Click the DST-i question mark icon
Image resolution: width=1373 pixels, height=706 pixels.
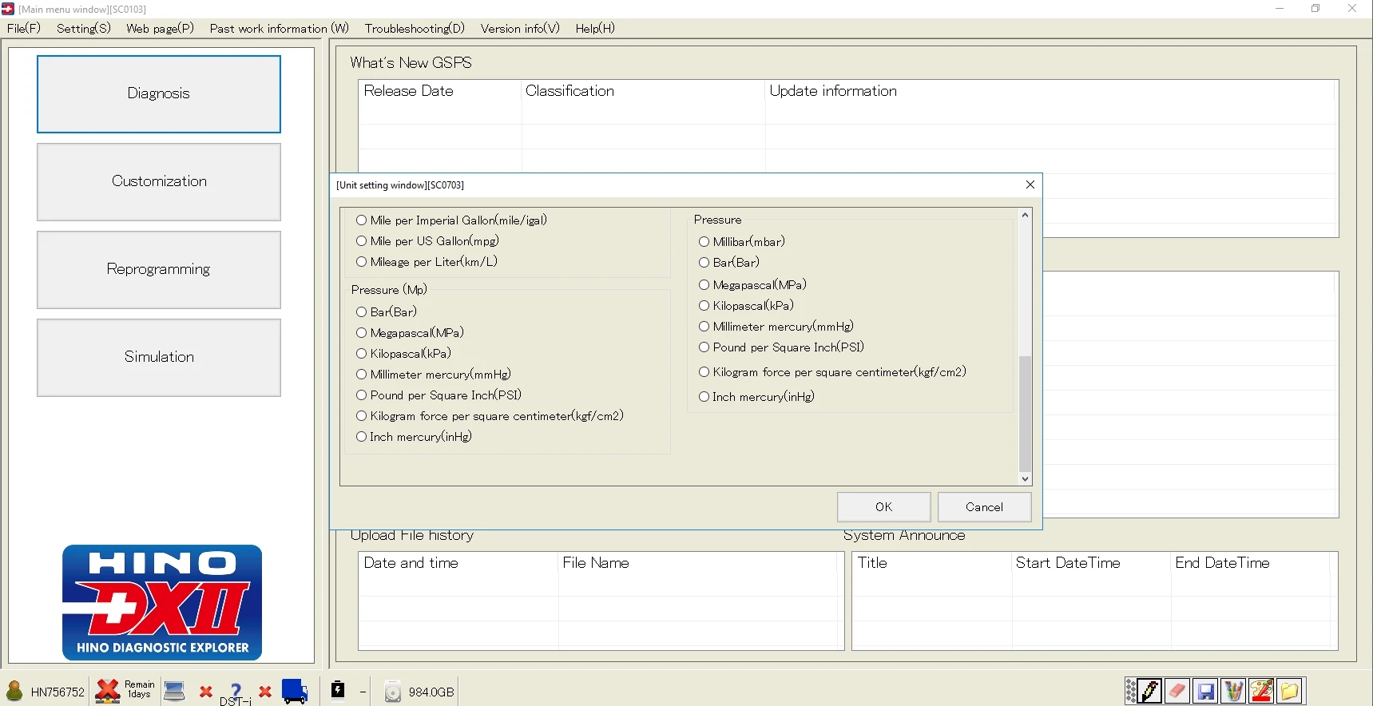coord(236,693)
